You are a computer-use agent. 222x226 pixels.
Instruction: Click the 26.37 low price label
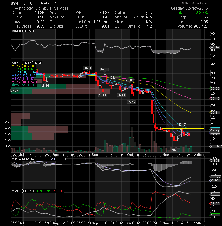pos(102,95)
